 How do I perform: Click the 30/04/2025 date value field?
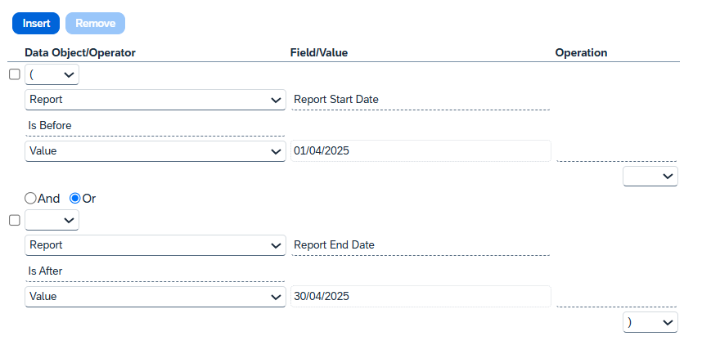pyautogui.click(x=421, y=296)
